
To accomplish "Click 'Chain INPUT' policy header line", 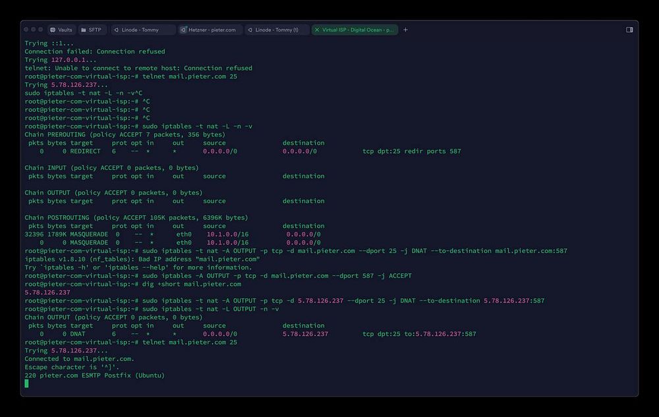I will tap(111, 167).
